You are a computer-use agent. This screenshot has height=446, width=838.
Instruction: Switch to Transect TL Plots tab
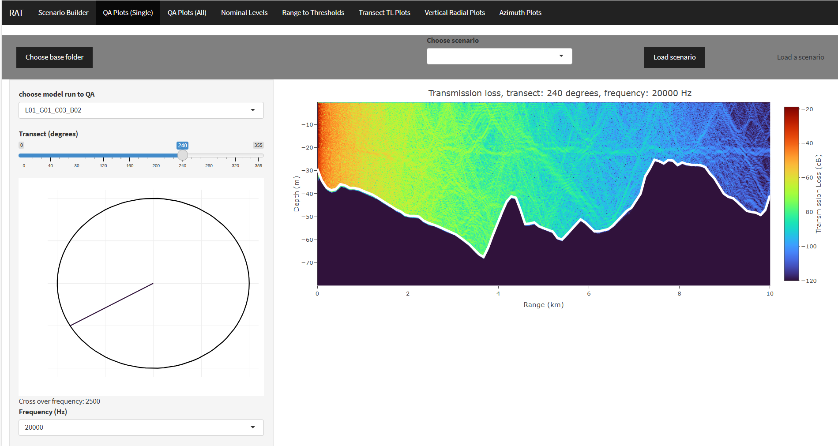point(384,13)
